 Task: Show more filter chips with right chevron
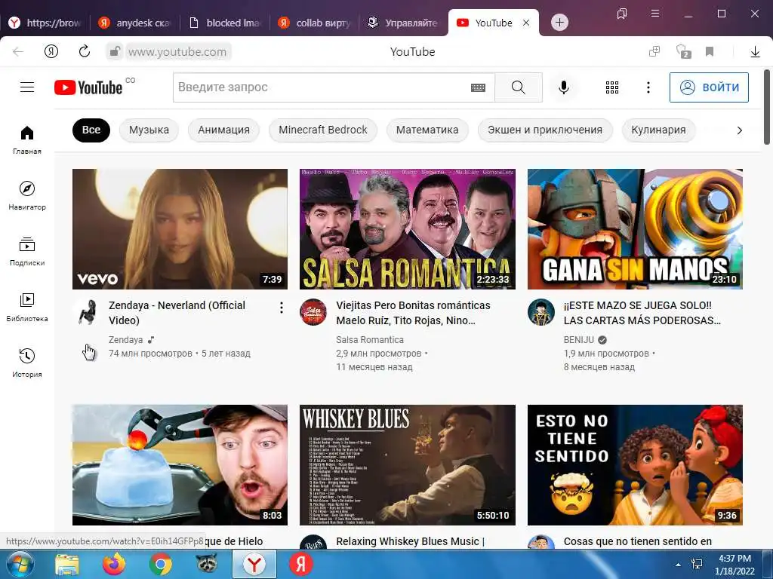click(739, 130)
